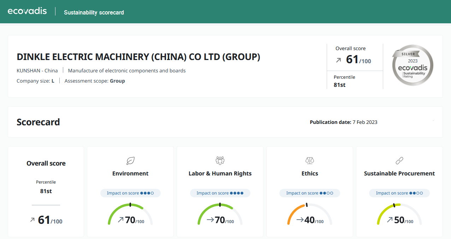
Task: Click the flat arrow next to Ethics score 40
Action: point(300,220)
